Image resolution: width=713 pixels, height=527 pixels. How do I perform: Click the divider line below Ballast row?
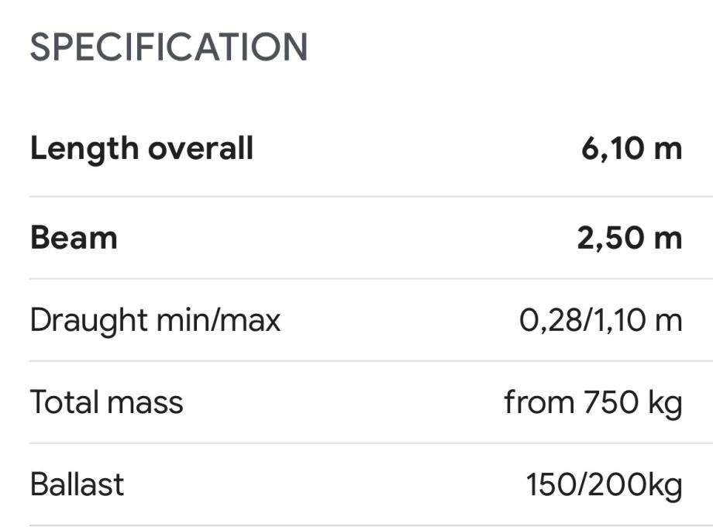point(356,525)
